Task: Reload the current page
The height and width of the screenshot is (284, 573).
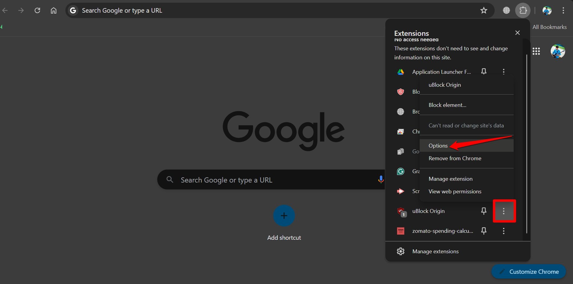Action: coord(37,11)
